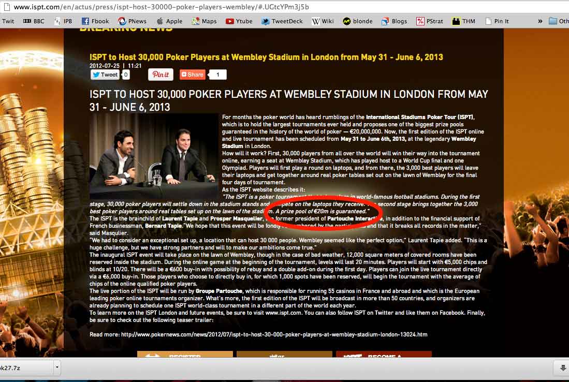The image size is (569, 382).
Task: Open the download options arrow for k27.7z
Action: [x=57, y=368]
